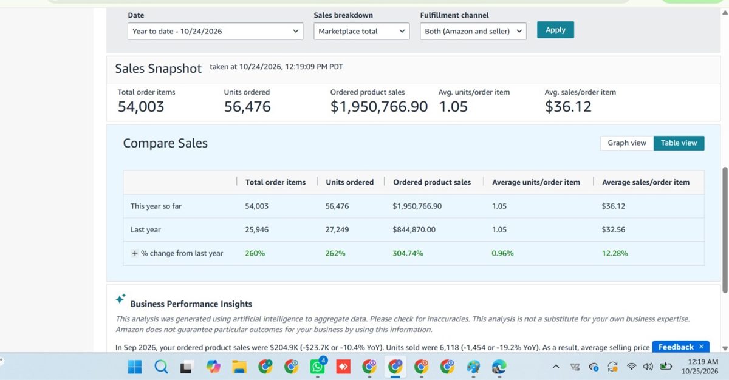Click the Compare Sales heading
The image size is (729, 380).
[x=165, y=143]
